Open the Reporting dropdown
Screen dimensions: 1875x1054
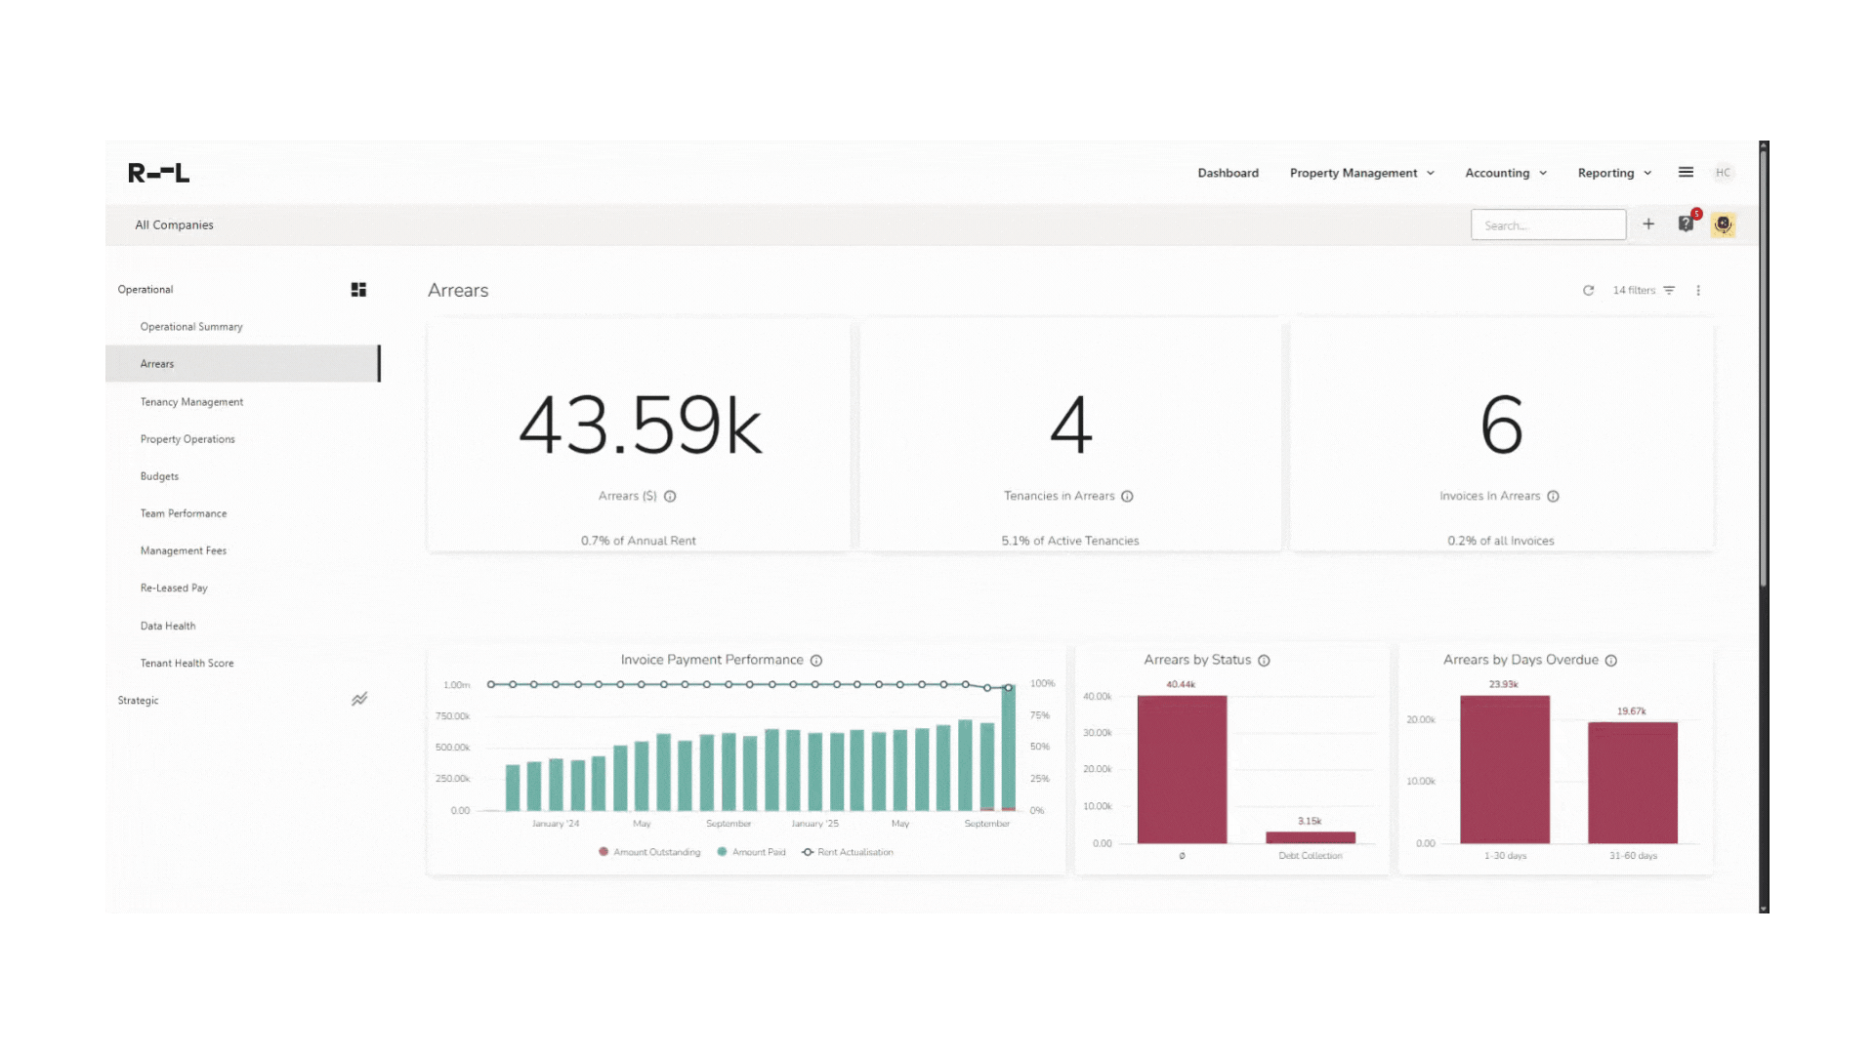point(1613,172)
